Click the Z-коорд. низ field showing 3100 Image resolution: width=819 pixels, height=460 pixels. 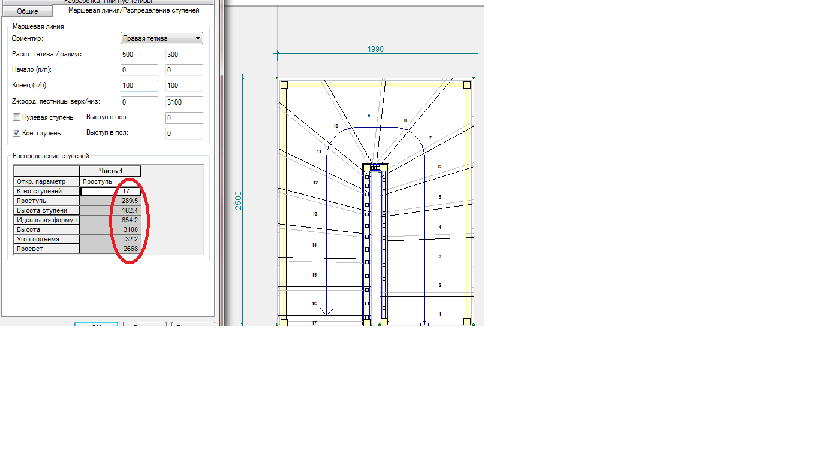click(x=184, y=102)
